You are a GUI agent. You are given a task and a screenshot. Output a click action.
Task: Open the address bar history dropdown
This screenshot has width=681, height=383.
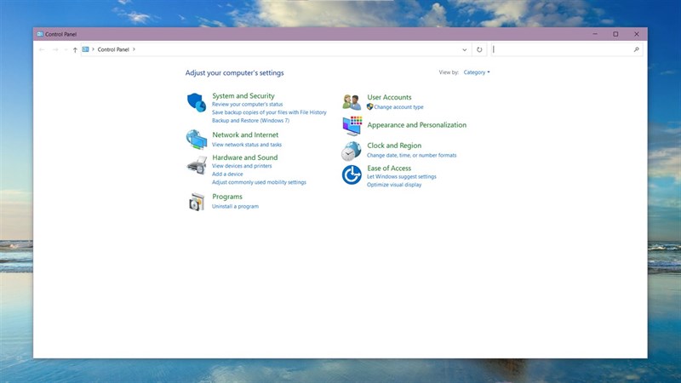[x=464, y=50]
